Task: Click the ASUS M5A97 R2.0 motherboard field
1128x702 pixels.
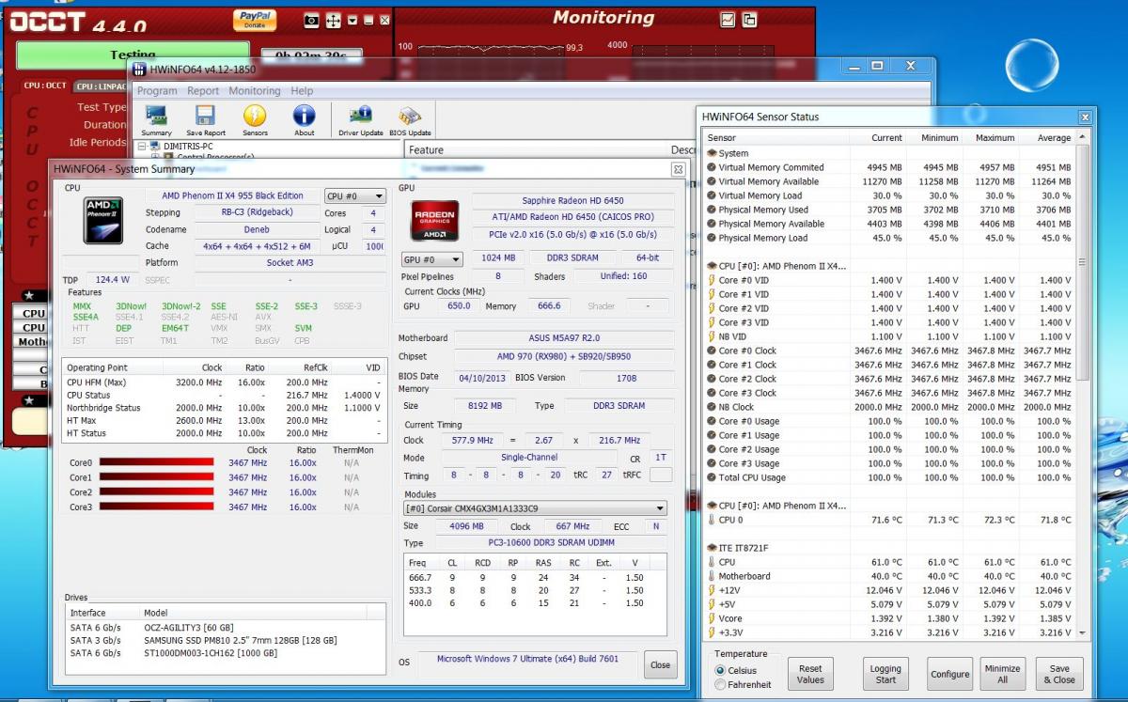Action: [564, 338]
